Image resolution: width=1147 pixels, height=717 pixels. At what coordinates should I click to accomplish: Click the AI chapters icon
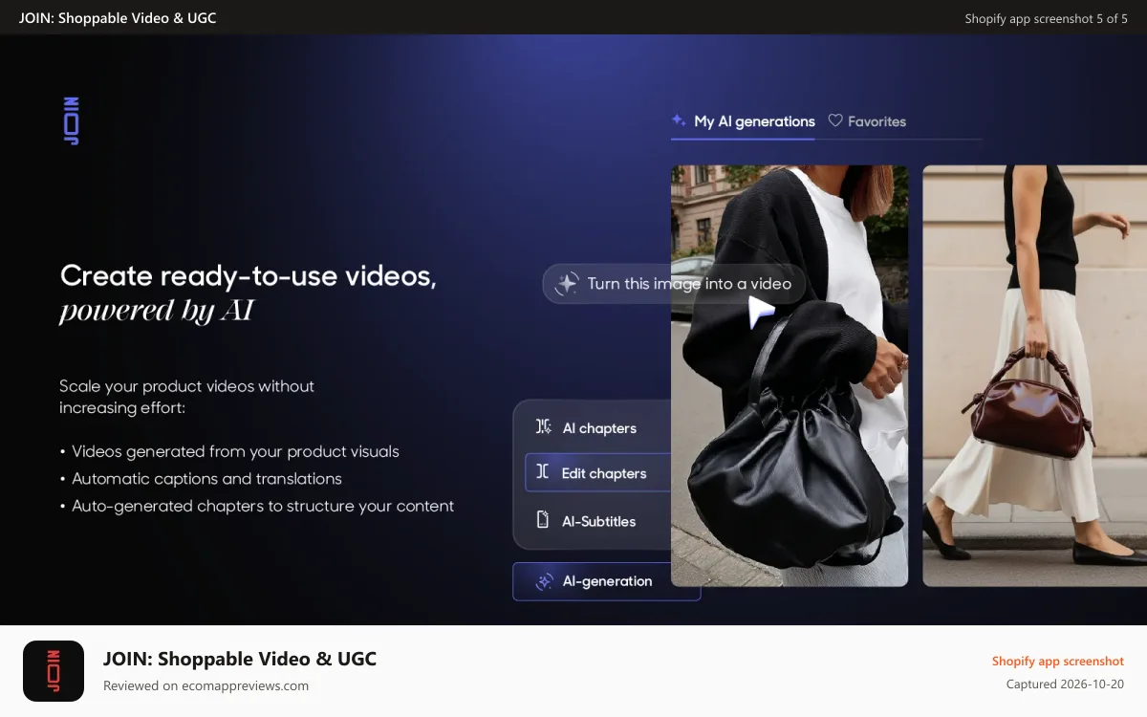coord(543,427)
